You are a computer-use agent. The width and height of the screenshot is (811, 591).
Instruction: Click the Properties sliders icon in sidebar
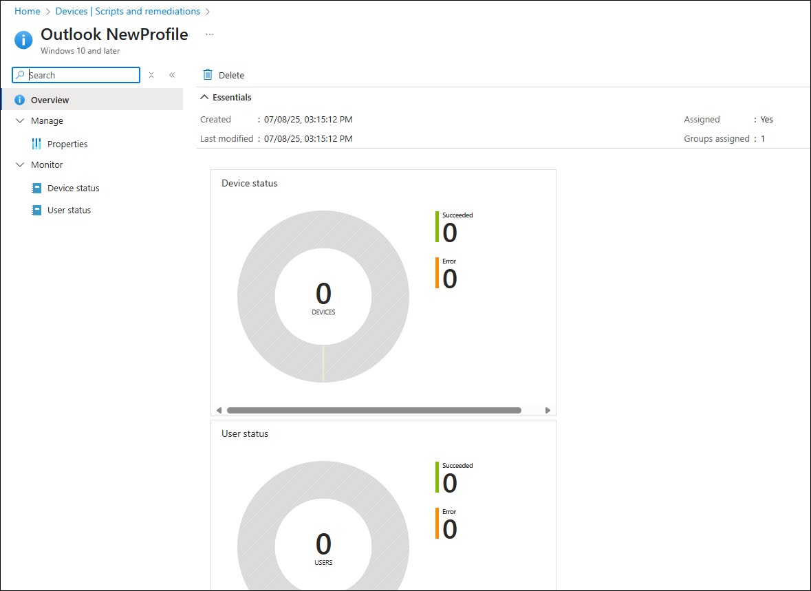[36, 144]
